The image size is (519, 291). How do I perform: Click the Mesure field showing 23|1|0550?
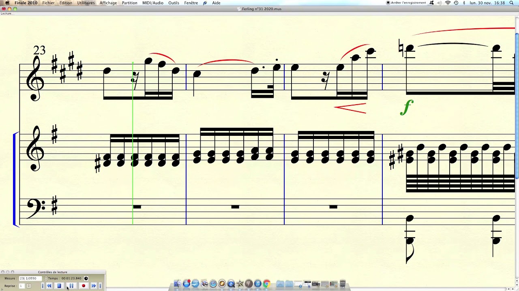[x=30, y=278]
